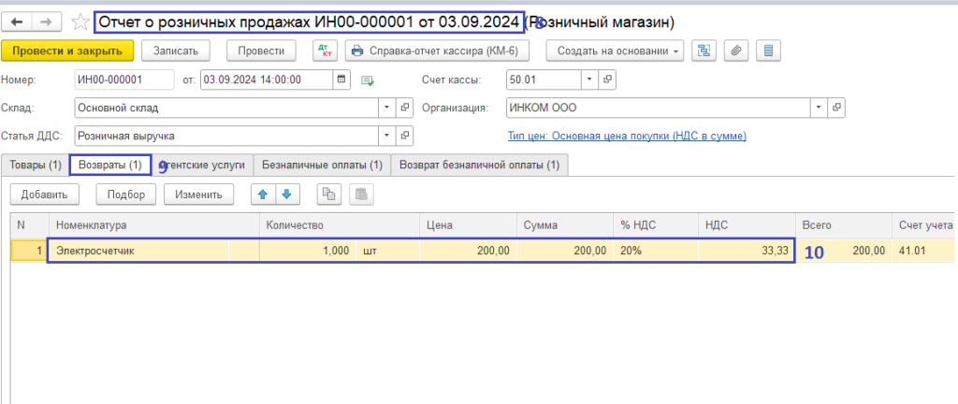
Task: Open the Создать на основании menu
Action: (x=615, y=50)
